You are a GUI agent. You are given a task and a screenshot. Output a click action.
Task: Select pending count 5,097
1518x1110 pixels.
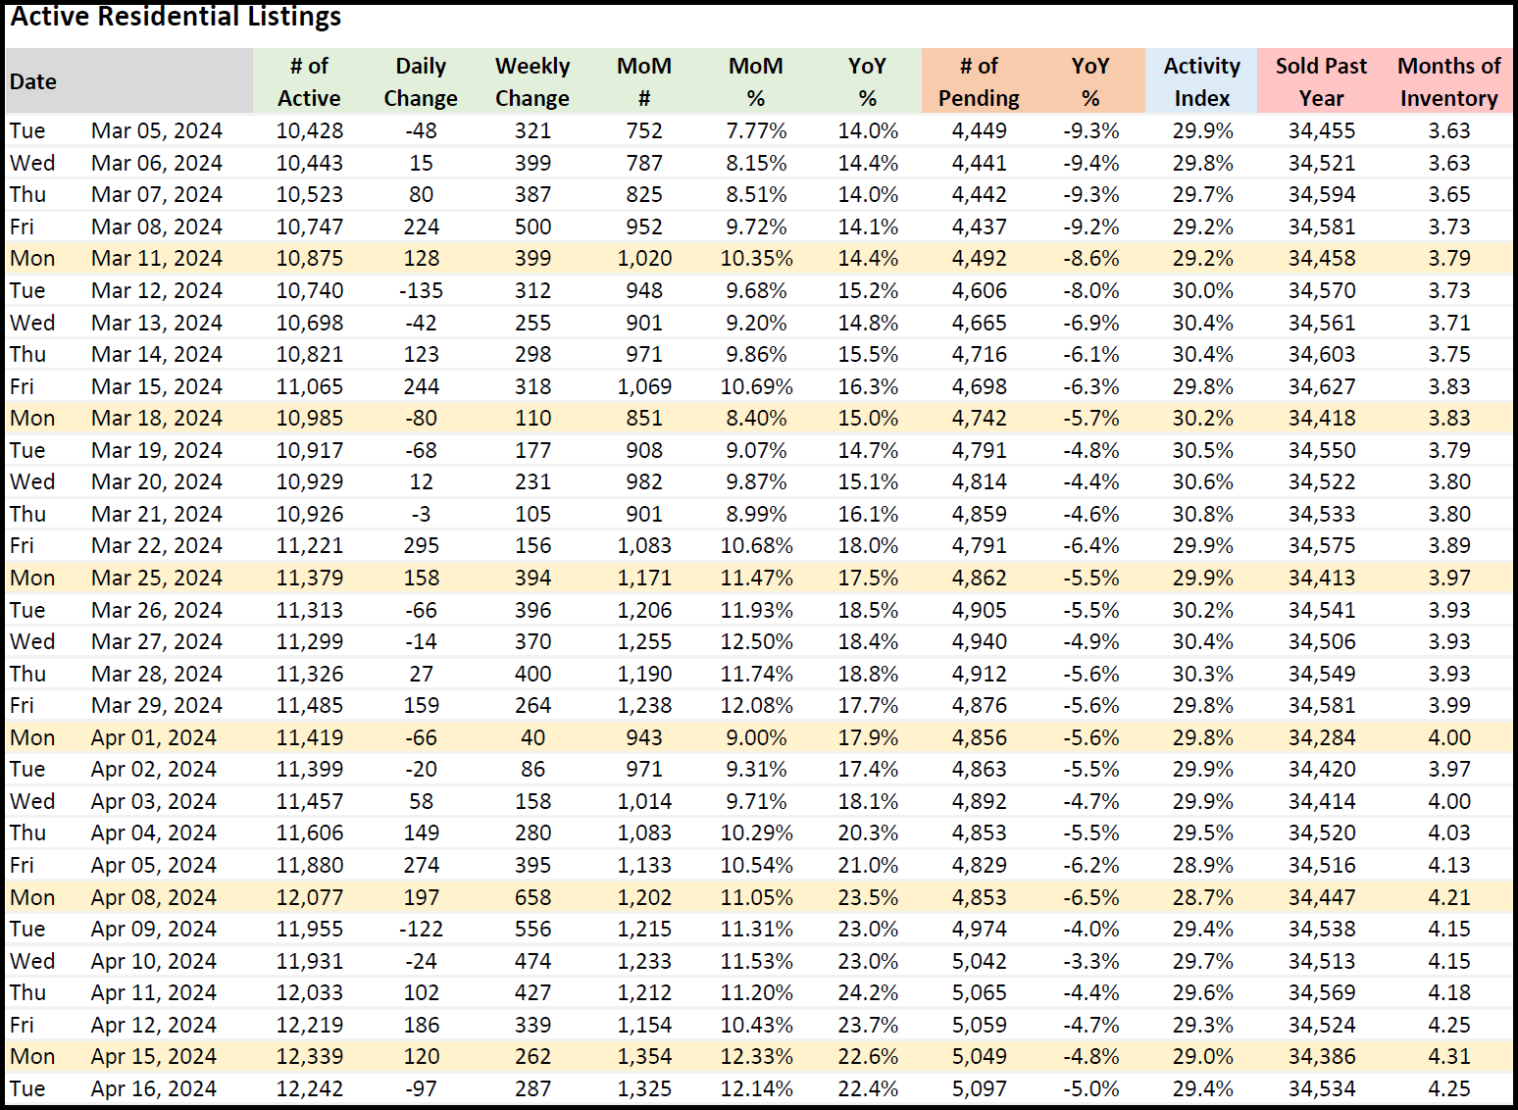979,1088
